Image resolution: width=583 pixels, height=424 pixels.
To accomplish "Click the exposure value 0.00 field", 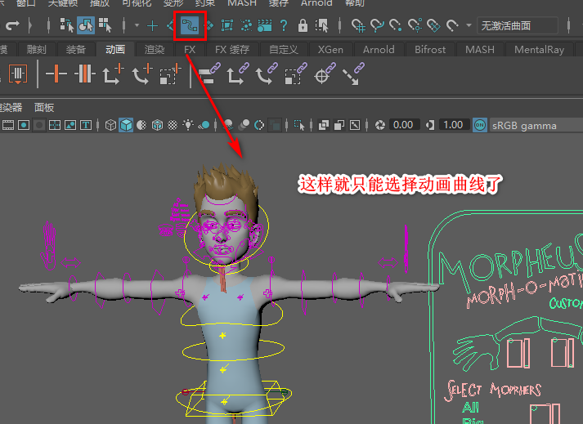I will (403, 125).
